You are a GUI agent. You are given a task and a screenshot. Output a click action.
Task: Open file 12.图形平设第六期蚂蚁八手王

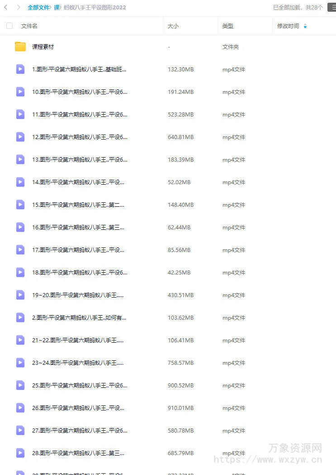(x=80, y=137)
